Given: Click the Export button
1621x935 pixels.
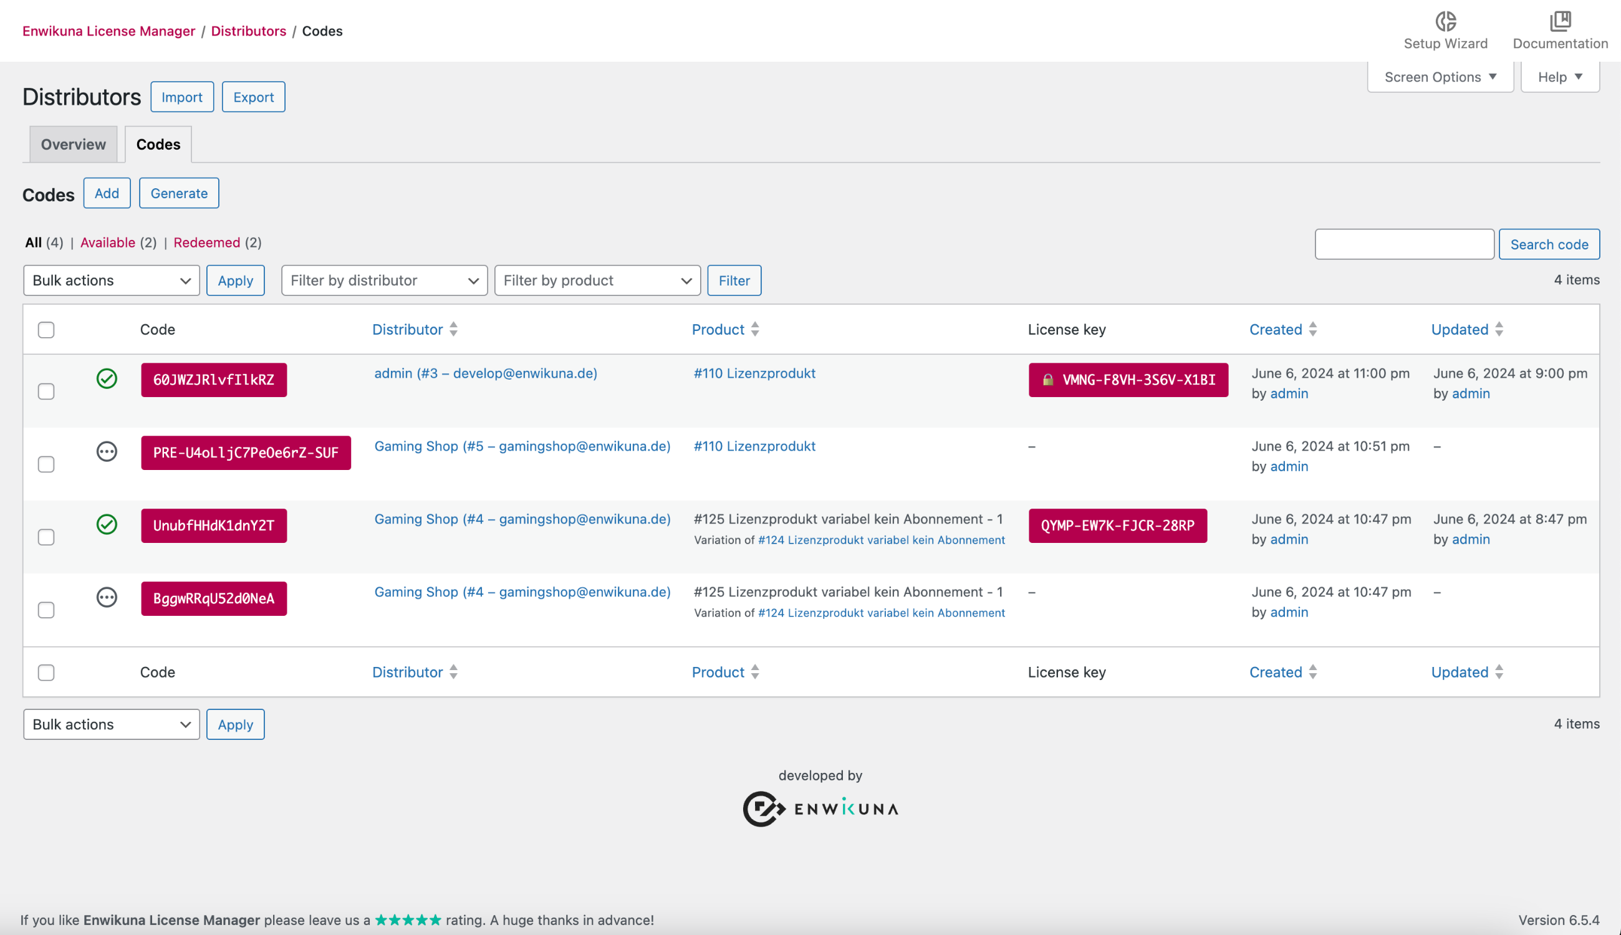Looking at the screenshot, I should pos(253,97).
